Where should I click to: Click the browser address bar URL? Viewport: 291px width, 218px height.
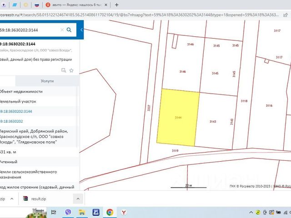click(x=139, y=15)
